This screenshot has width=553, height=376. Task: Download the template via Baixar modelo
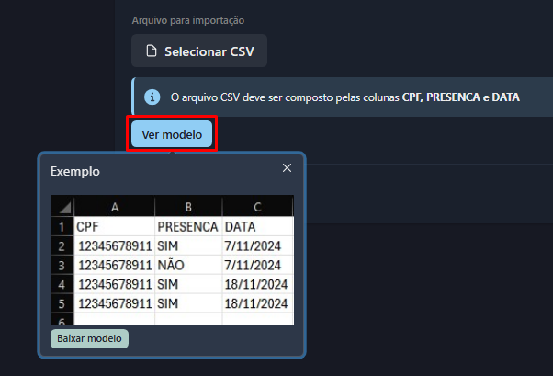[x=89, y=338]
